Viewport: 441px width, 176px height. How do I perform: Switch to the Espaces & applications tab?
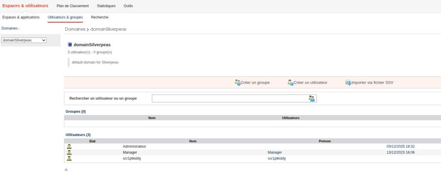coord(21,17)
